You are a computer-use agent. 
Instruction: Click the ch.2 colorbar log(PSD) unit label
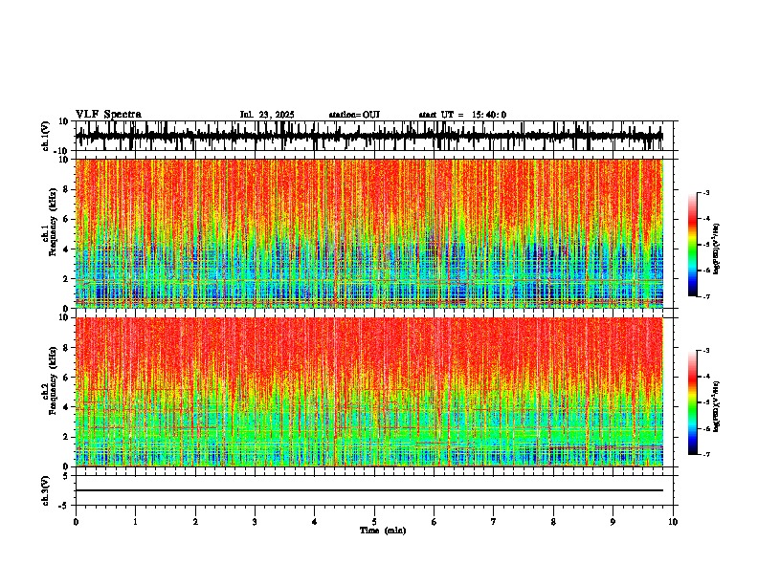(717, 406)
